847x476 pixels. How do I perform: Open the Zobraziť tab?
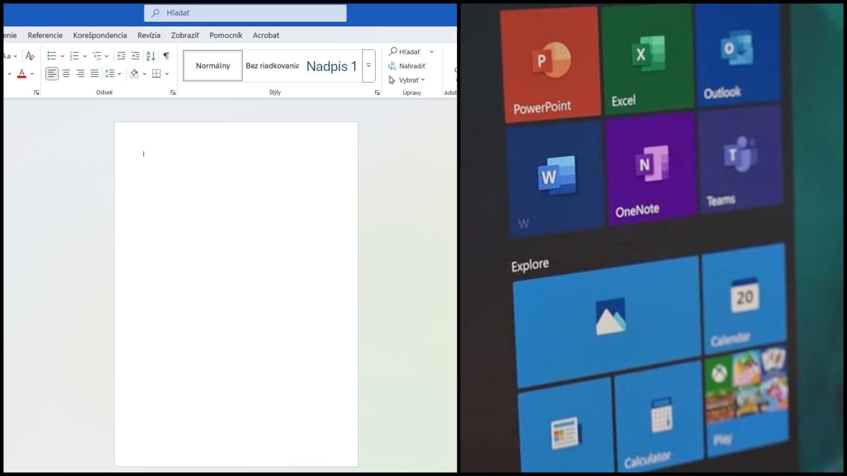click(x=185, y=35)
